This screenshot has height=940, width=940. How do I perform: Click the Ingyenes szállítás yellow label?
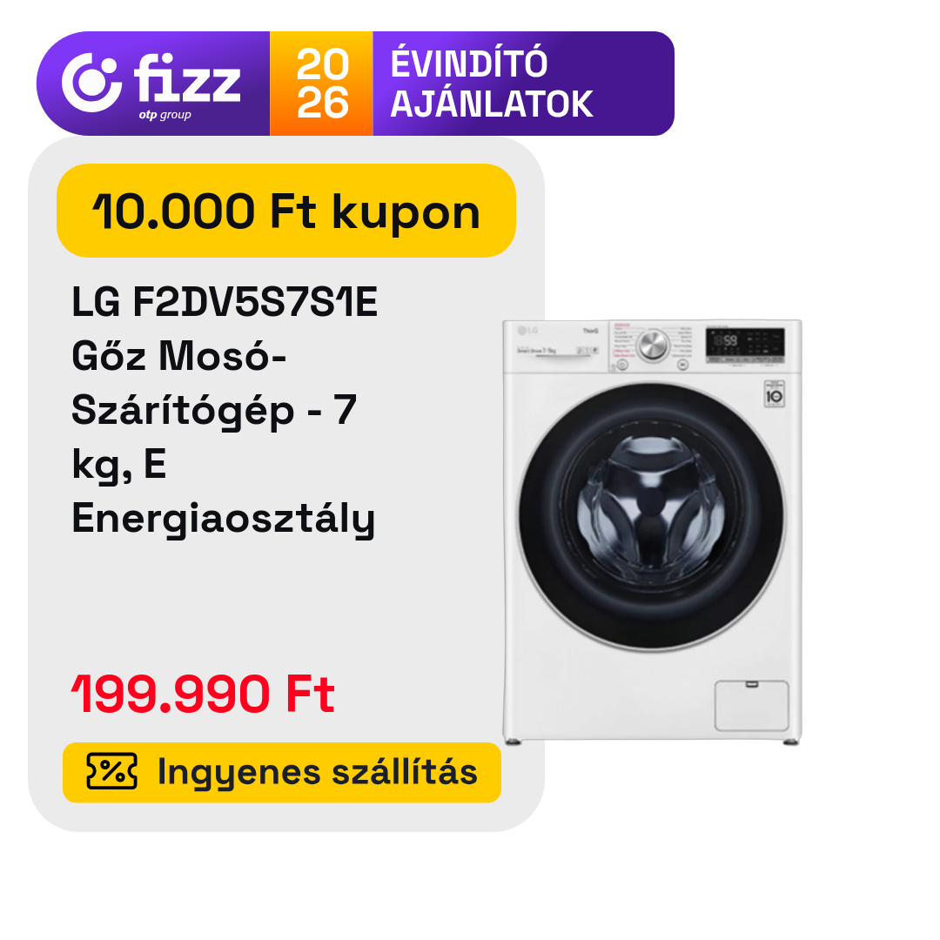pyautogui.click(x=282, y=772)
